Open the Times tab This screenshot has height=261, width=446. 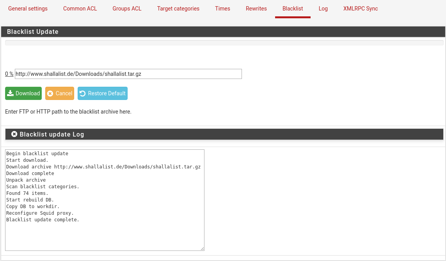coord(222,9)
